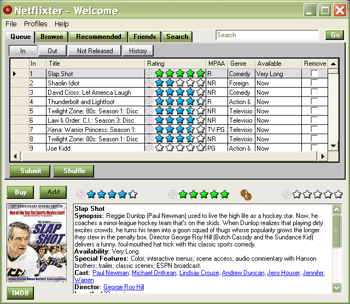Give David Cross: Let America Laugh five stars

click(x=201, y=92)
